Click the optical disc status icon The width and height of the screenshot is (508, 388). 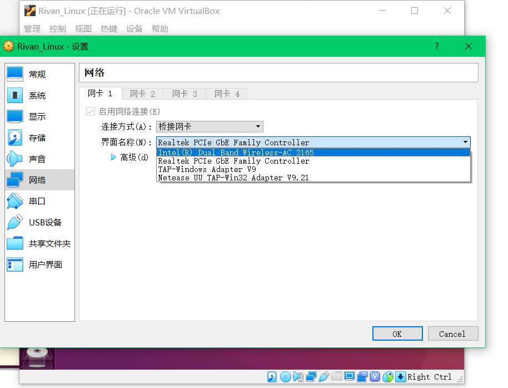285,377
